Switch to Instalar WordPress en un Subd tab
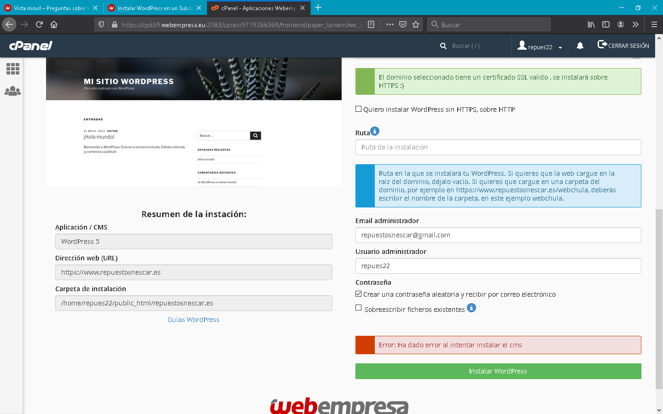The image size is (663, 414). pyautogui.click(x=155, y=8)
